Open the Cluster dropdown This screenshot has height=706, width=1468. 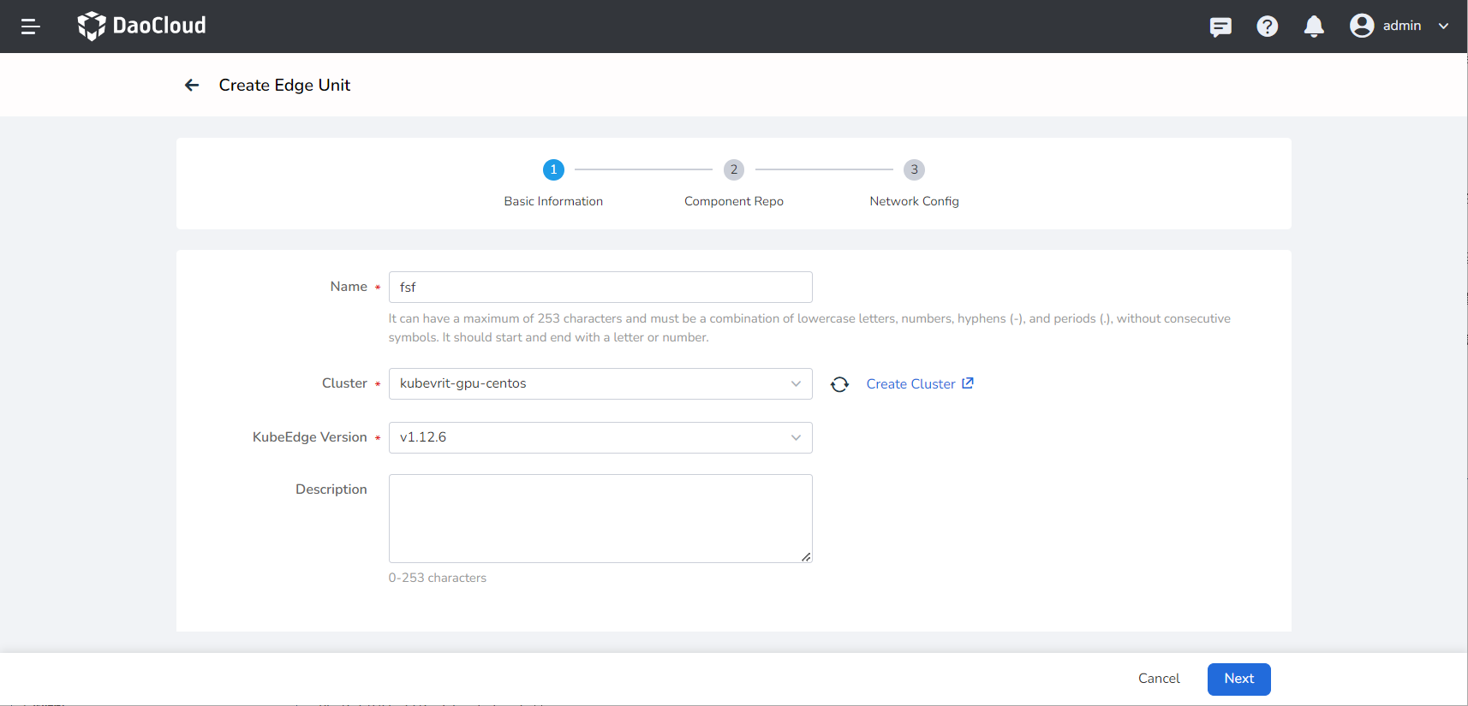[600, 383]
